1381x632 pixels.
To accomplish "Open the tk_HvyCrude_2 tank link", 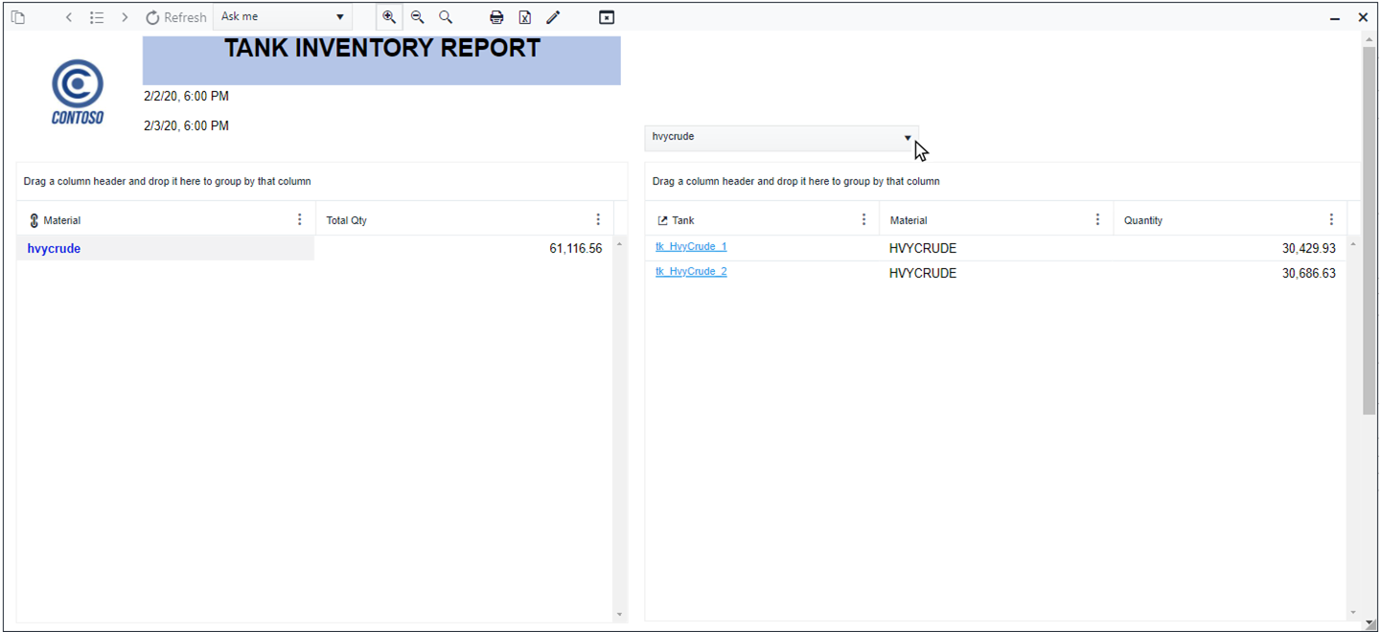I will tap(691, 272).
